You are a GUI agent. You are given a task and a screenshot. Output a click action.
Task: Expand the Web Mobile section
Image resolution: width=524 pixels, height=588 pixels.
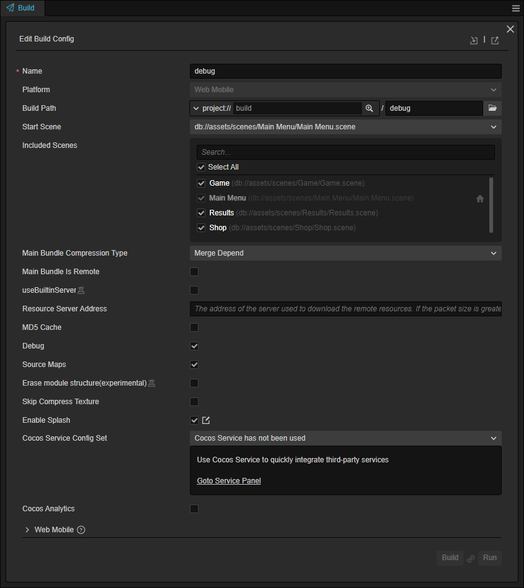tap(27, 530)
